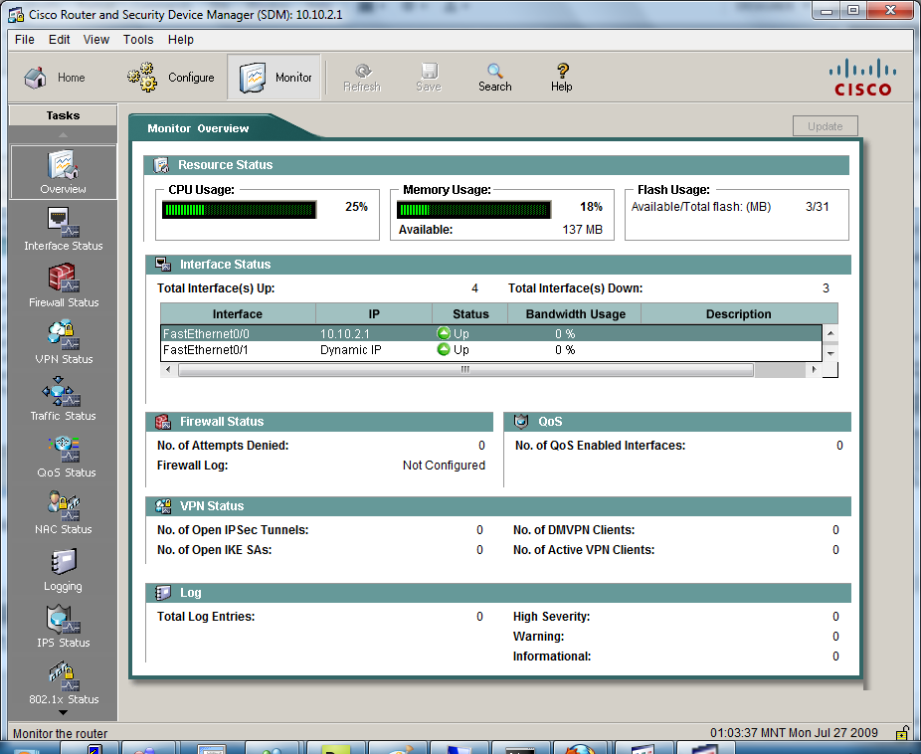Open 802.1x Status task
This screenshot has width=921, height=754.
click(63, 683)
